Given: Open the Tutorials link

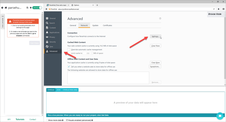Looking at the screenshot, I should pos(20,119).
